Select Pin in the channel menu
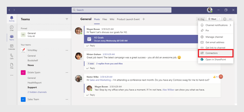The image size is (244, 112). tap(216, 31)
